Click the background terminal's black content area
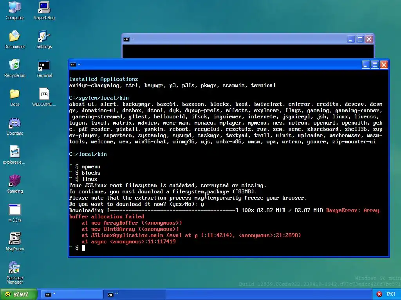Image resolution: width=401 pixels, height=300 pixels. [248, 52]
